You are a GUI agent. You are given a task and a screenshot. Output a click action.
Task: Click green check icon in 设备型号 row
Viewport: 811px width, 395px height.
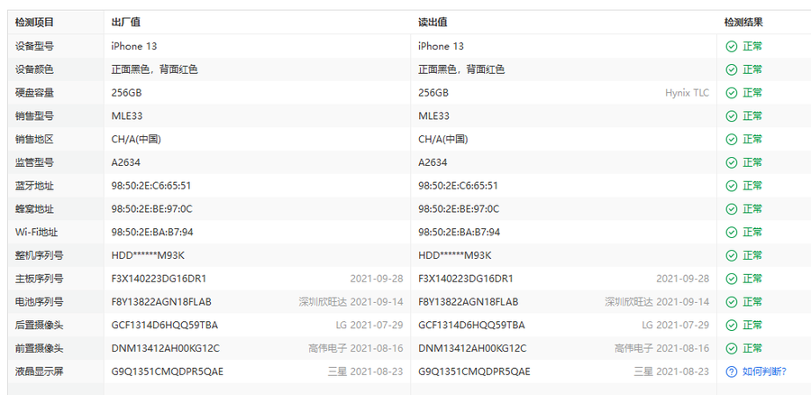(x=732, y=47)
